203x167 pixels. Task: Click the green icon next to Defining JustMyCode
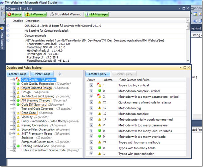point(18,146)
